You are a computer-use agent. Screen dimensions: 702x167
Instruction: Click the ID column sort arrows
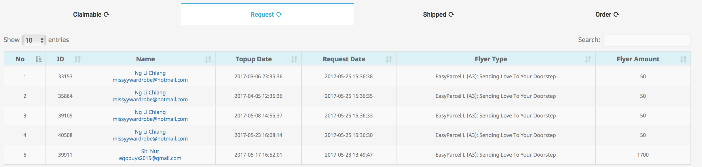tap(77, 59)
